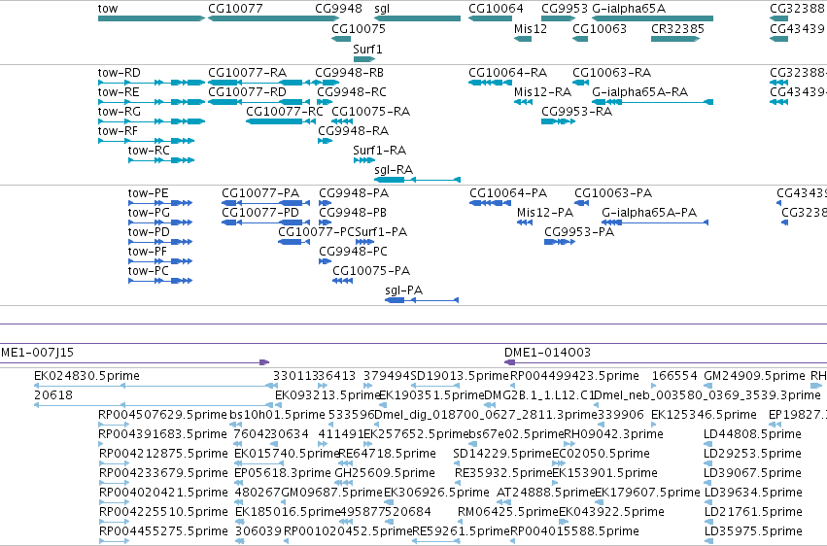
Task: Click protein feature tow-PD
Action: point(159,242)
